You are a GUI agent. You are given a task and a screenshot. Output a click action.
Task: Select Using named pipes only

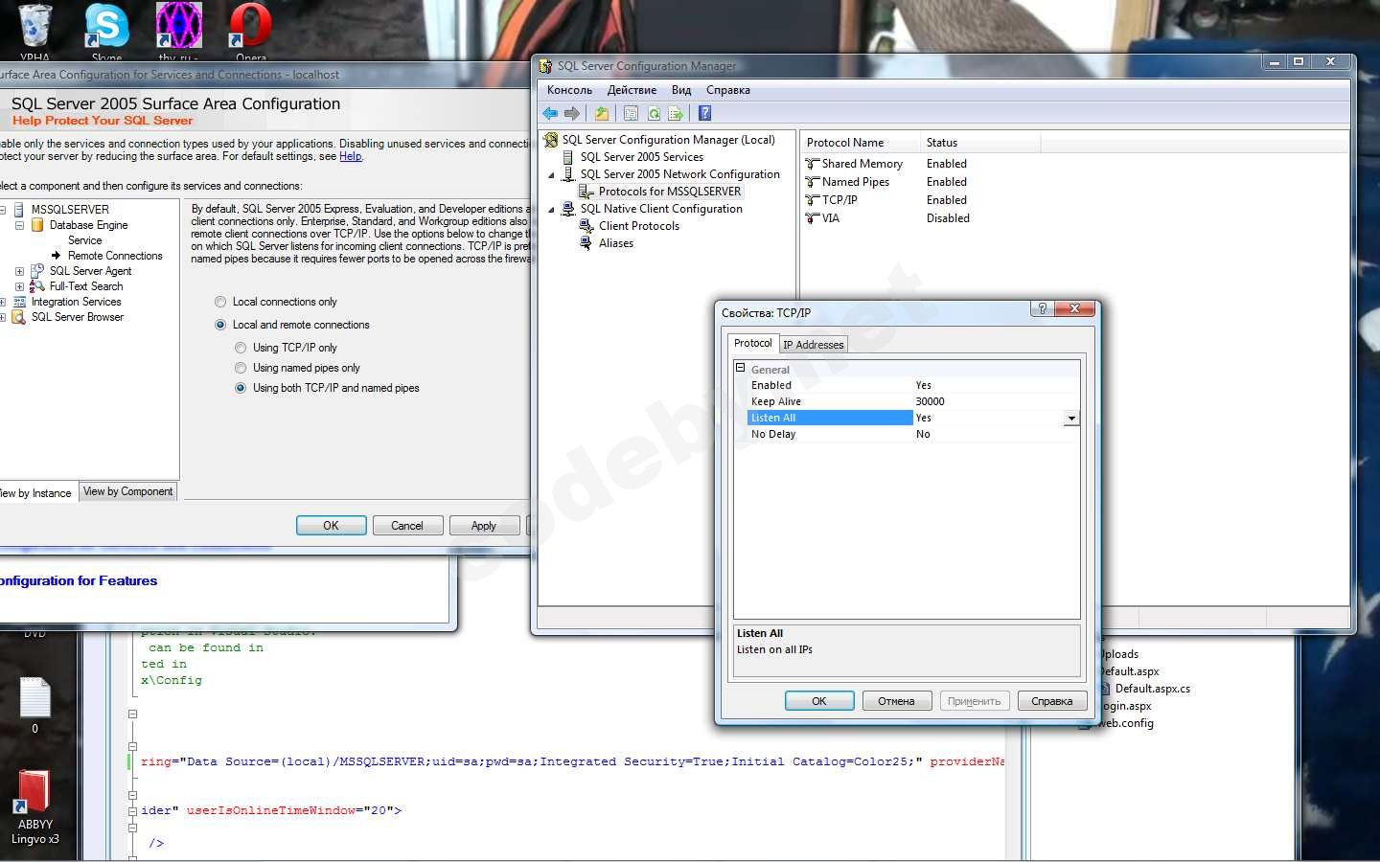[x=241, y=368]
